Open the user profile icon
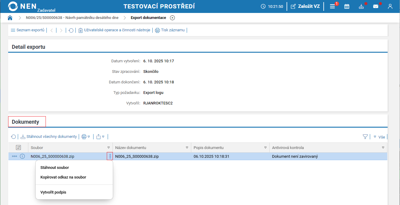Image resolution: width=400 pixels, height=205 pixels. [x=390, y=6]
